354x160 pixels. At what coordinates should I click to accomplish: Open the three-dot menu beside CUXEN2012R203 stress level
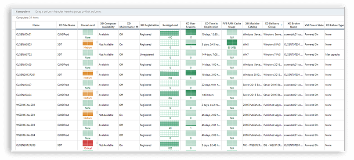[x=97, y=142]
